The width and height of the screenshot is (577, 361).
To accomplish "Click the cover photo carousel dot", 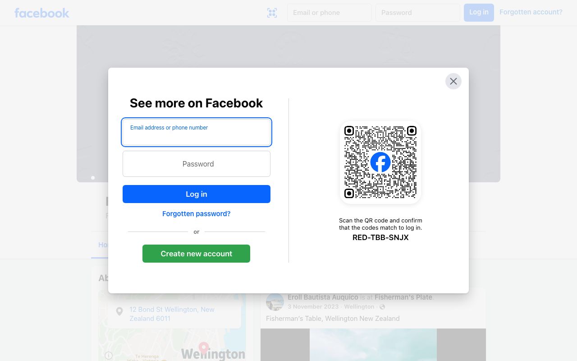I will click(93, 178).
